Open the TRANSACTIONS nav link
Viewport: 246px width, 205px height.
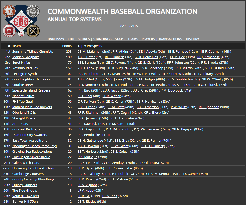[x=170, y=39]
